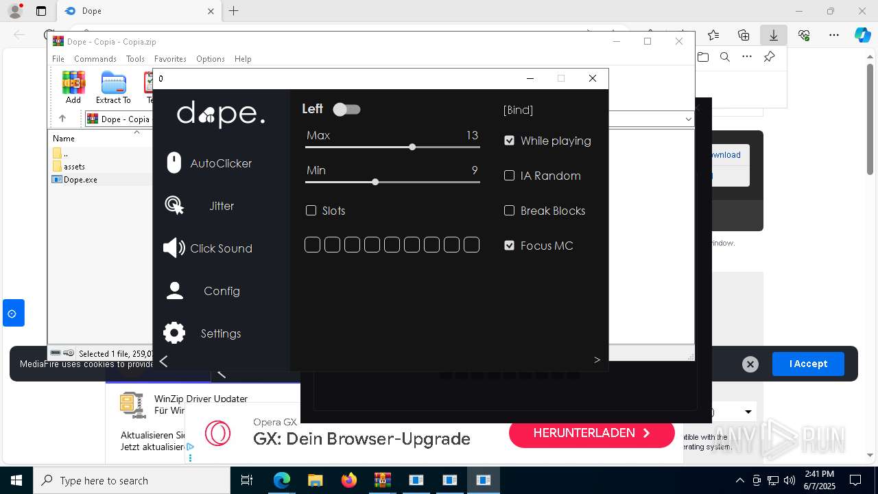Viewport: 878px width, 494px height.
Task: Open the WinRAR Commands menu
Action: pyautogui.click(x=95, y=59)
